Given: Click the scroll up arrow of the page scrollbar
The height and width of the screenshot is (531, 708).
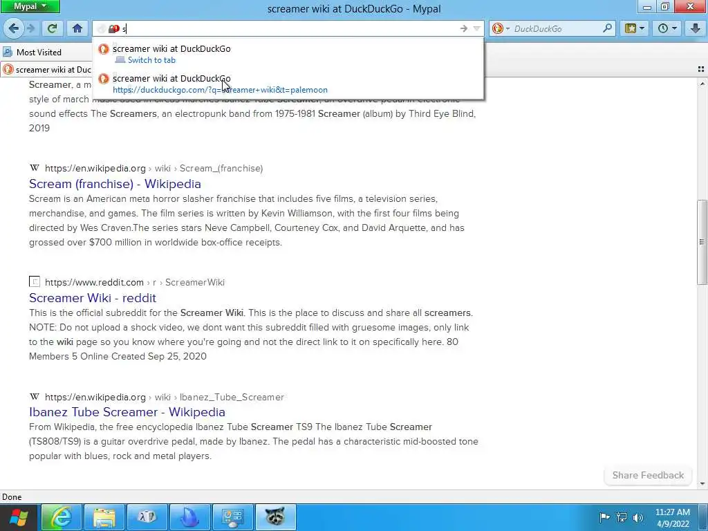Looking at the screenshot, I should (702, 84).
